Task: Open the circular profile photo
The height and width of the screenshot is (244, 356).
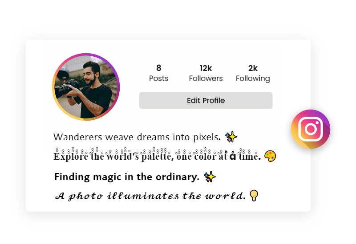Action: point(86,87)
